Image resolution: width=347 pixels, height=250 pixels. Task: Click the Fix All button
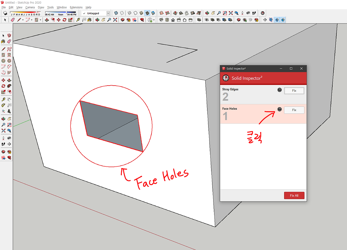(x=294, y=195)
